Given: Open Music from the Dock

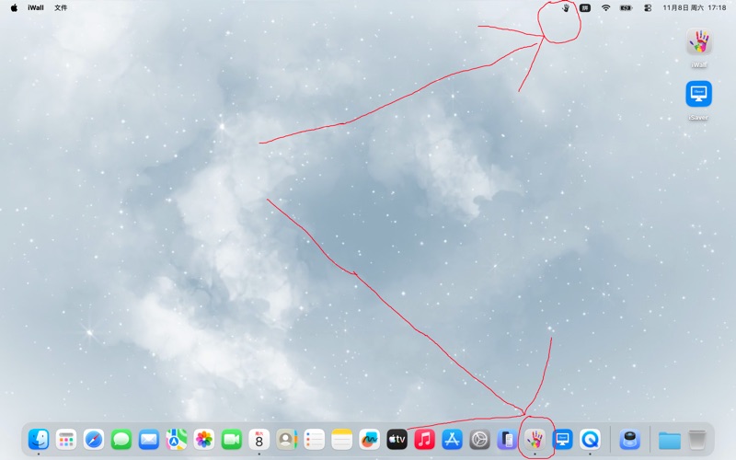Looking at the screenshot, I should tap(425, 440).
